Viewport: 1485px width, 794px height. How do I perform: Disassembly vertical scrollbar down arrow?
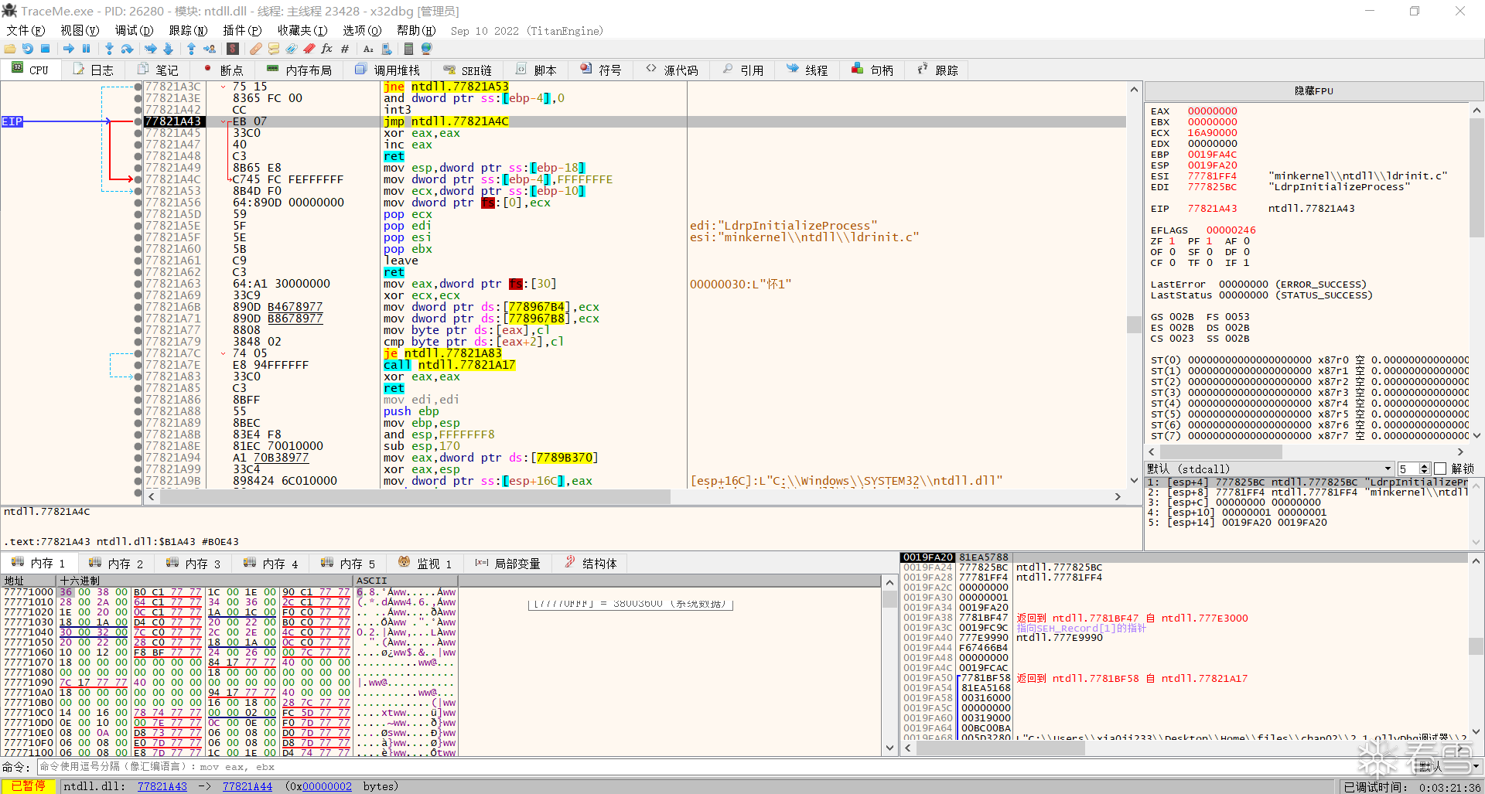1134,481
